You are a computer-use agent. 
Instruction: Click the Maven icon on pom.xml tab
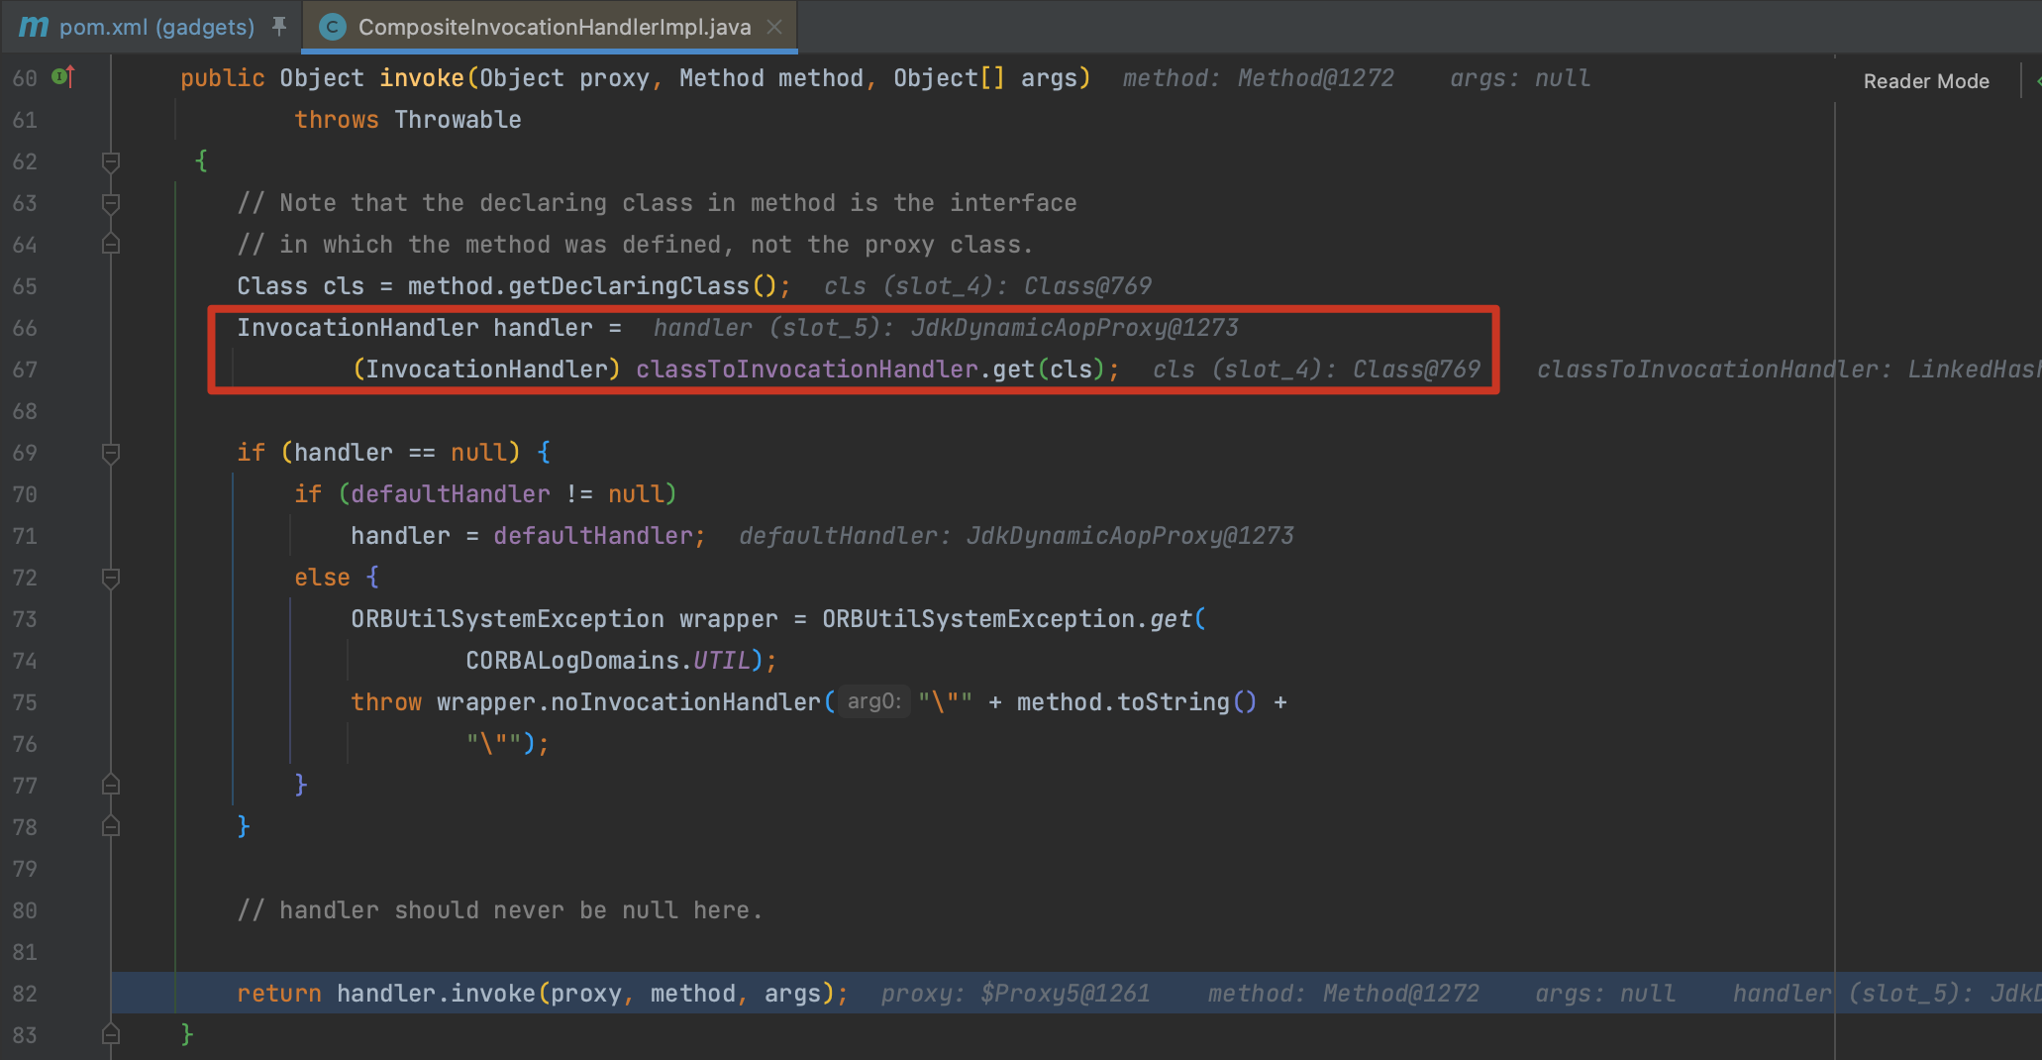[34, 27]
